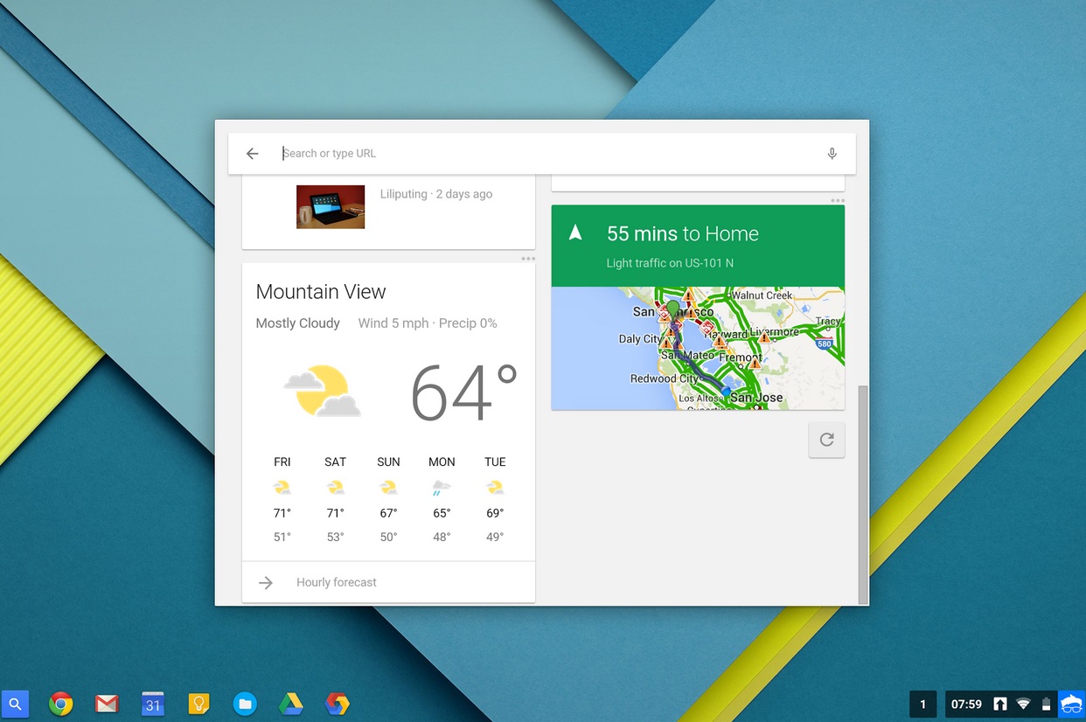Open Google Drive from the shelf
The width and height of the screenshot is (1086, 722).
pos(290,704)
